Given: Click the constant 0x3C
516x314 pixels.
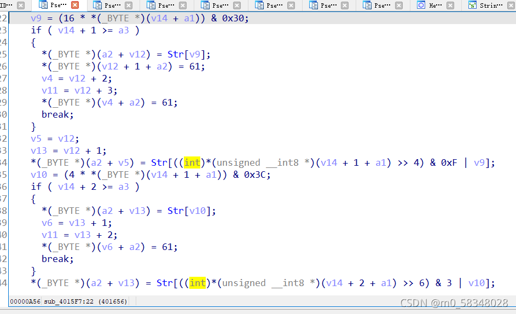Looking at the screenshot, I should 254,175.
